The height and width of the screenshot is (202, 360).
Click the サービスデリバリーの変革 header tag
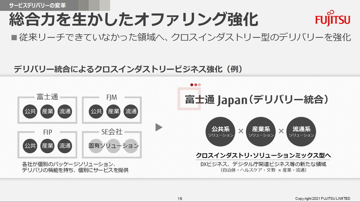[37, 5]
